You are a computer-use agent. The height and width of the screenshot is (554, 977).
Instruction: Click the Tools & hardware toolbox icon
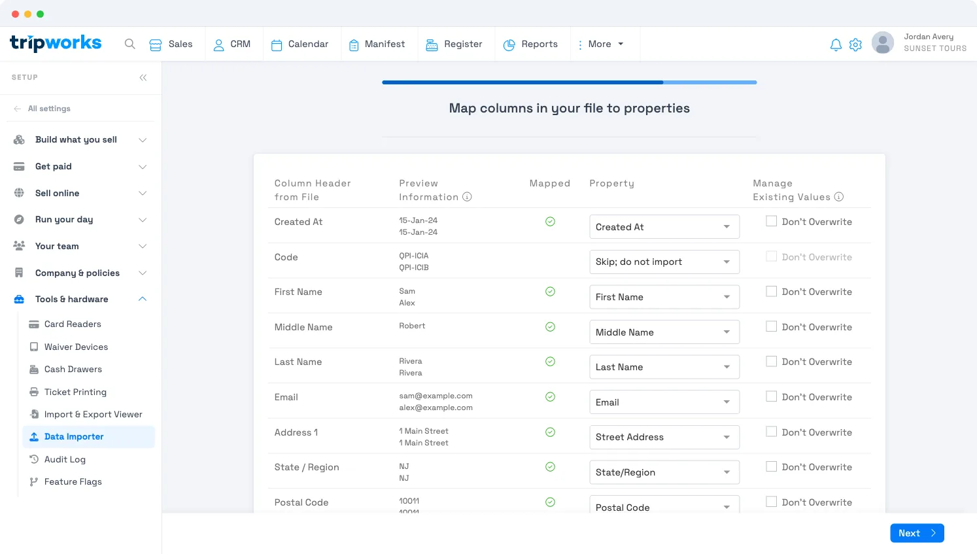19,300
